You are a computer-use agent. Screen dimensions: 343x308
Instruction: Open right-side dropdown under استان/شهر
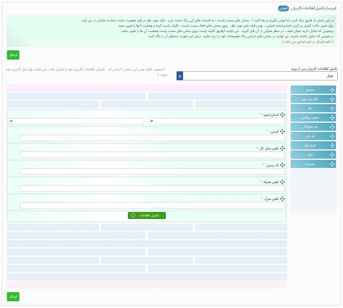217,121
